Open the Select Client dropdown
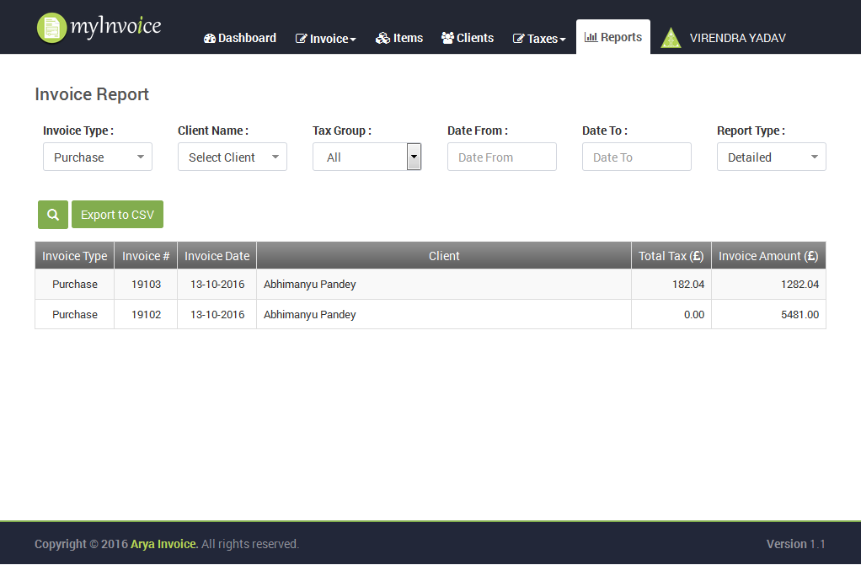Viewport: 861px width, 565px height. [233, 157]
